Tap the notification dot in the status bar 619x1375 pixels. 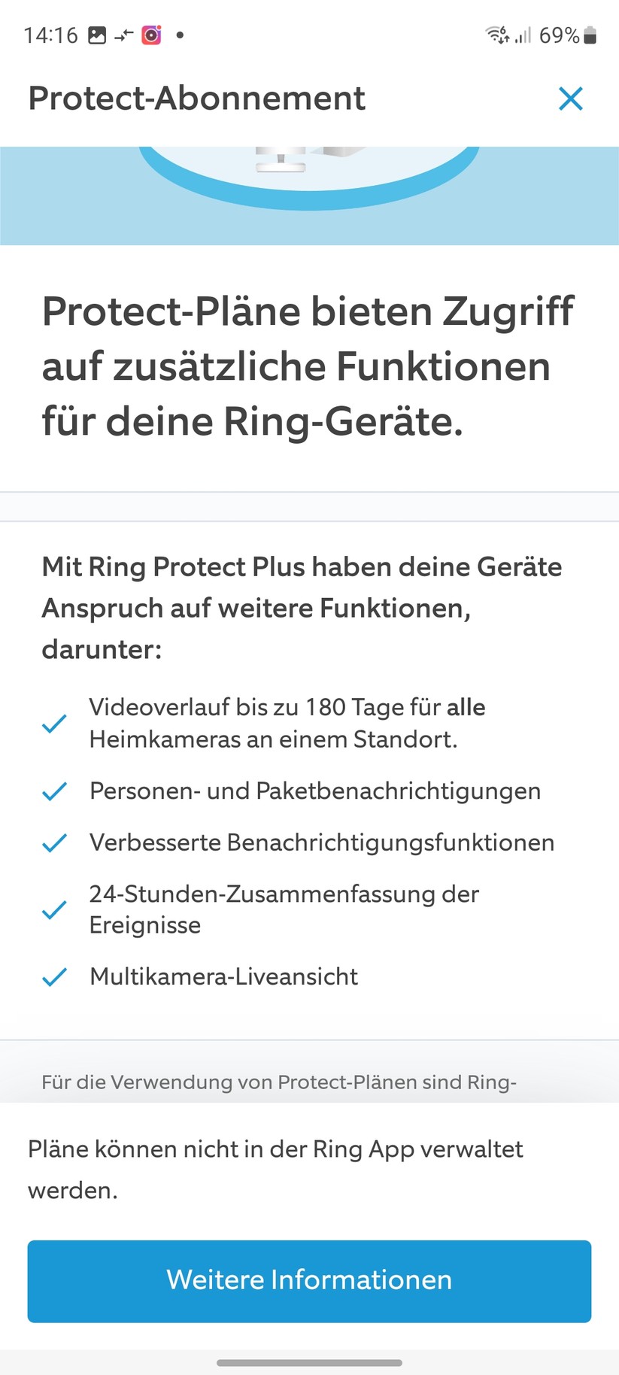[179, 35]
